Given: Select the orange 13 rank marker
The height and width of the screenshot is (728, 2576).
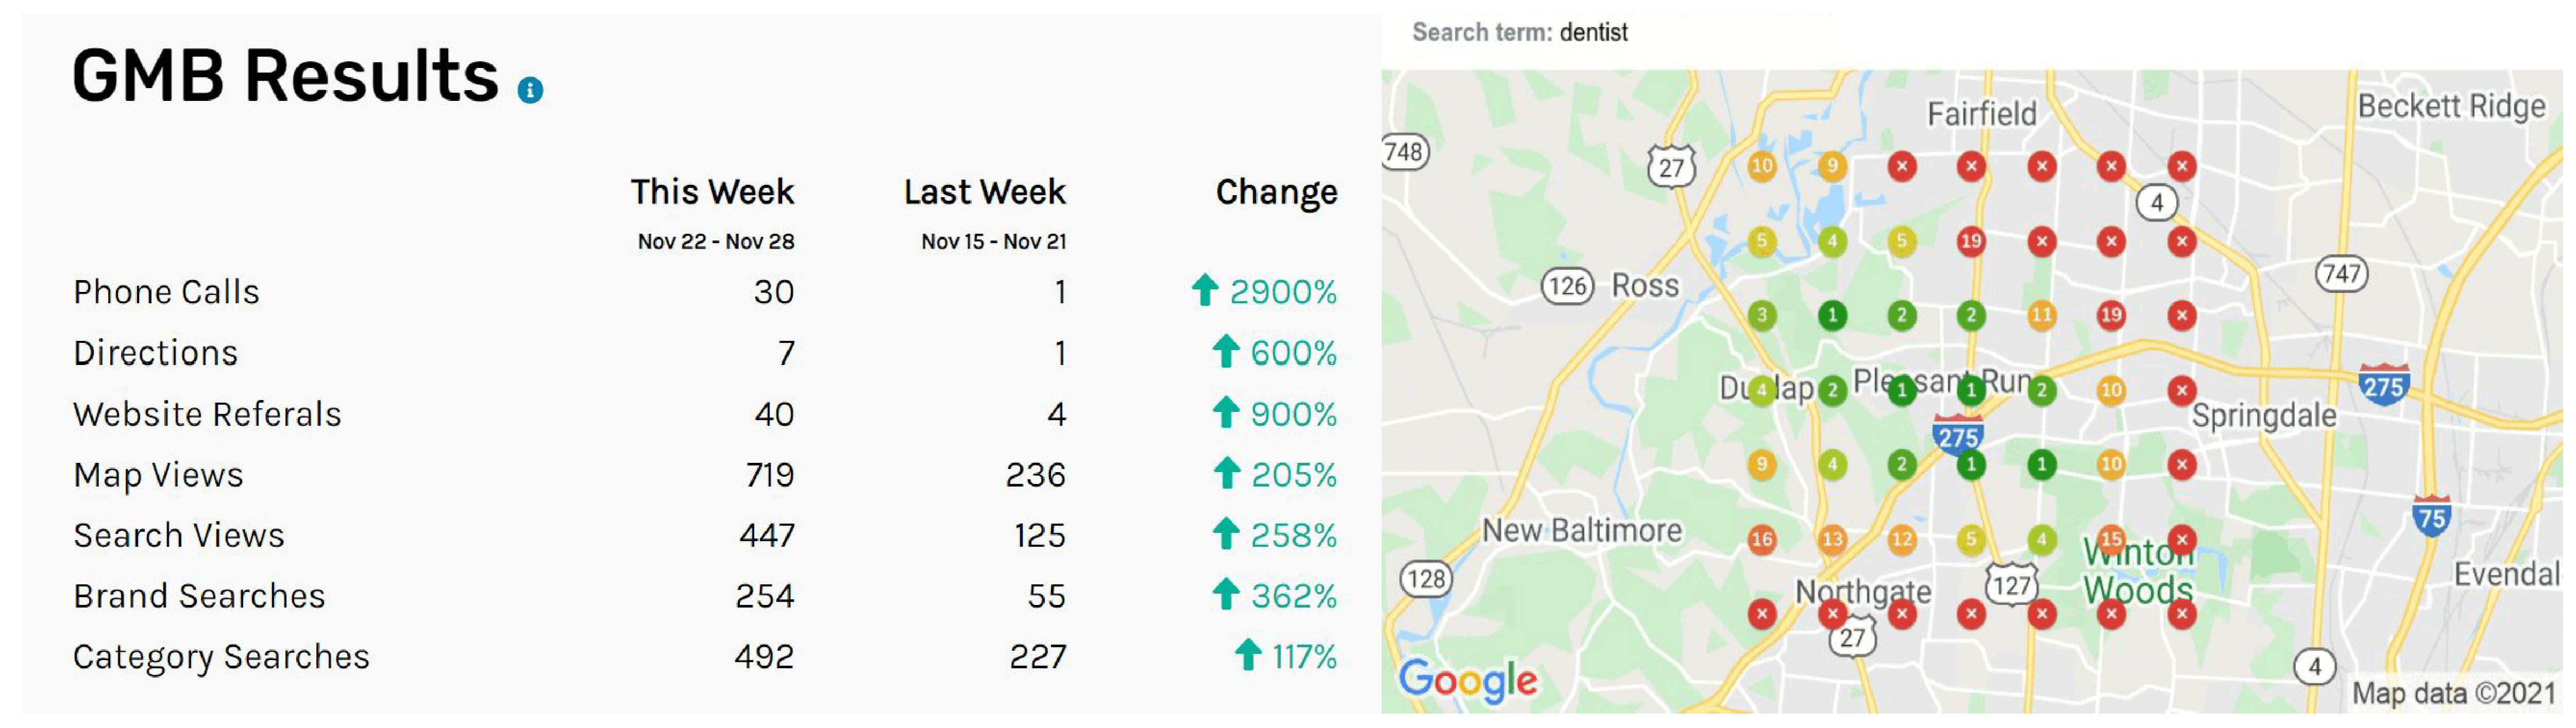Looking at the screenshot, I should tap(1832, 540).
